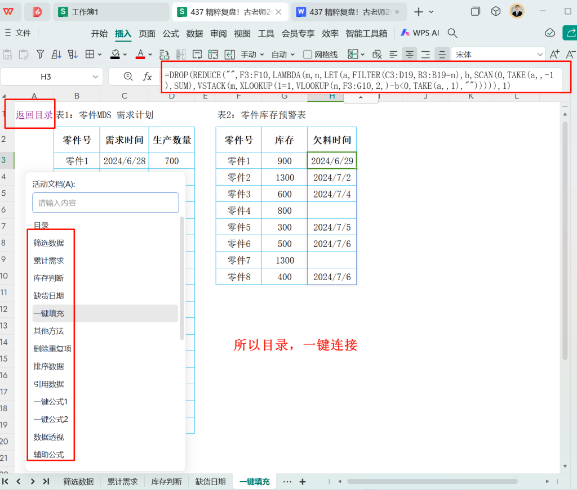Click the align left icon
This screenshot has width=577, height=490.
pos(393,55)
